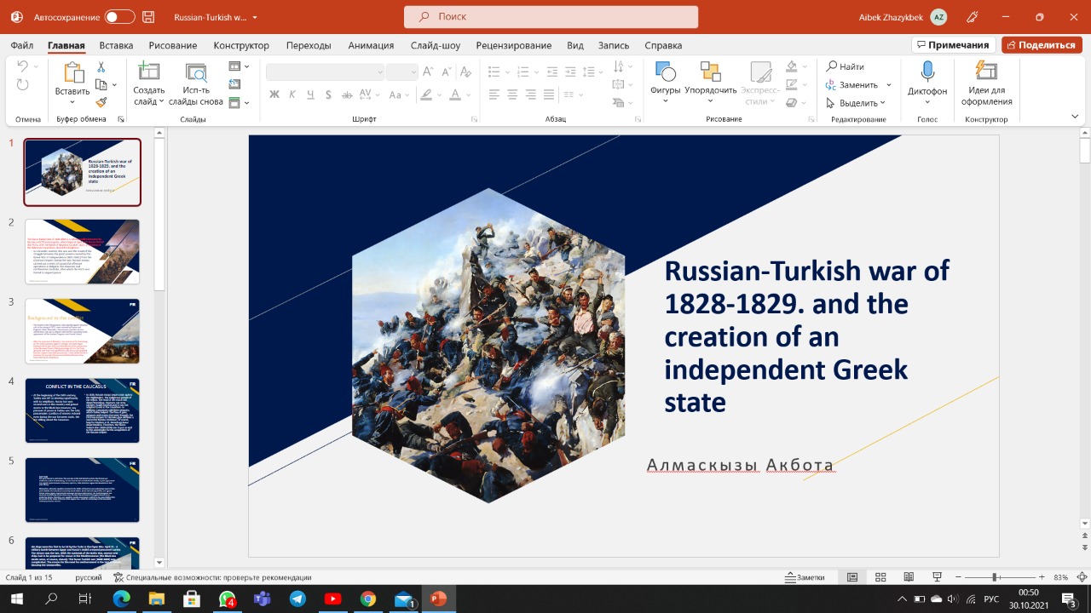Click the Поделиться share button
The width and height of the screenshot is (1091, 613).
coord(1042,45)
